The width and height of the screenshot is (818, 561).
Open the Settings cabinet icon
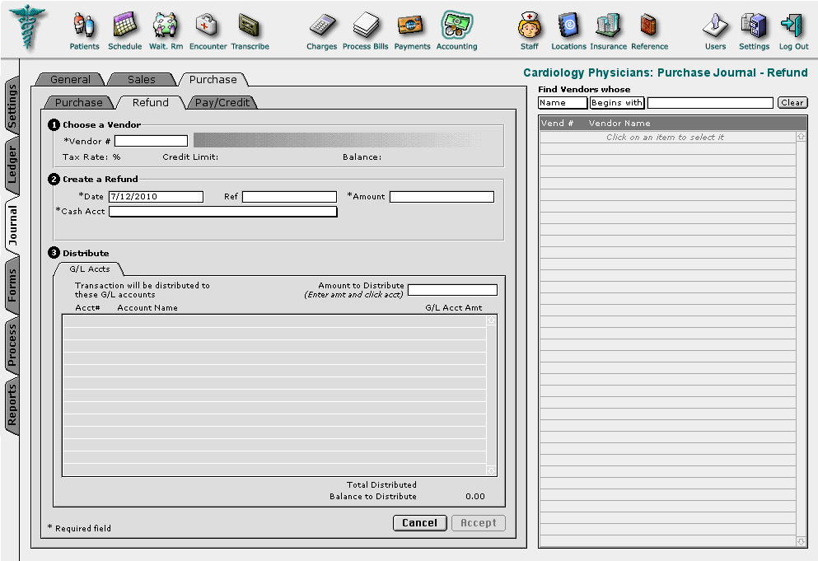click(755, 25)
